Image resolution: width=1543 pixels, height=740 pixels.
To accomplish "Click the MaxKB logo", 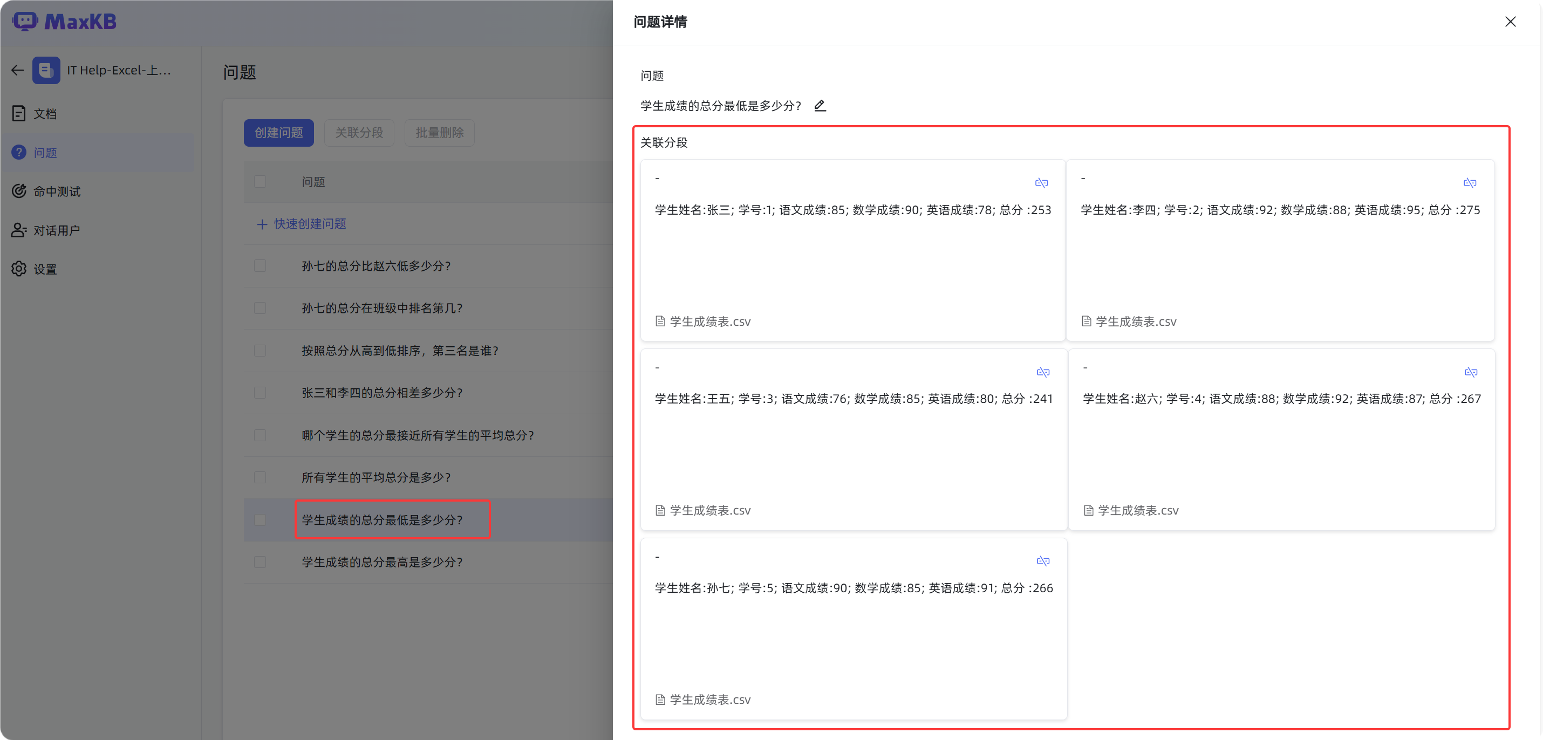I will [65, 22].
